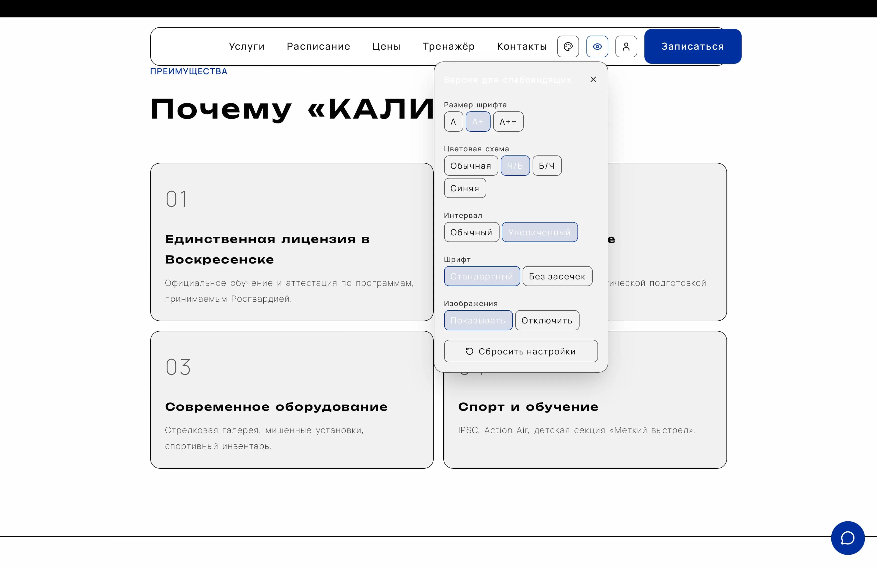Select the Стандартный font
The height and width of the screenshot is (567, 877).
click(x=482, y=276)
